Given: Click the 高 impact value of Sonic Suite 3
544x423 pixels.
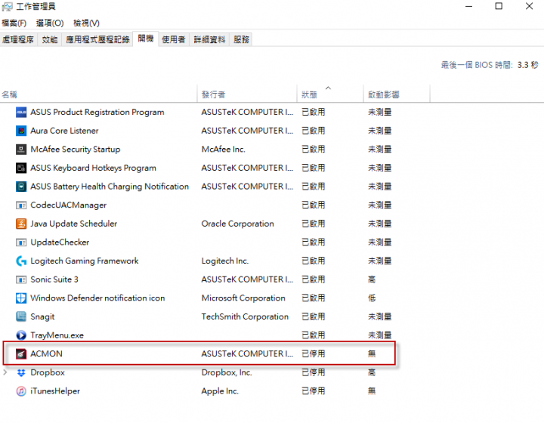Looking at the screenshot, I should point(372,279).
